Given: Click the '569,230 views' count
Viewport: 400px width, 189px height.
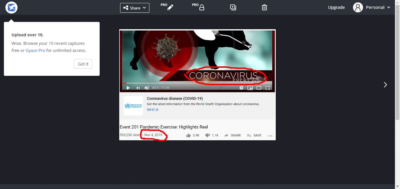Looking at the screenshot, I should coord(130,135).
